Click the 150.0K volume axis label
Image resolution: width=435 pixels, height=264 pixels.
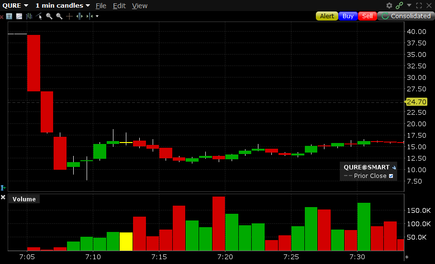click(x=419, y=210)
